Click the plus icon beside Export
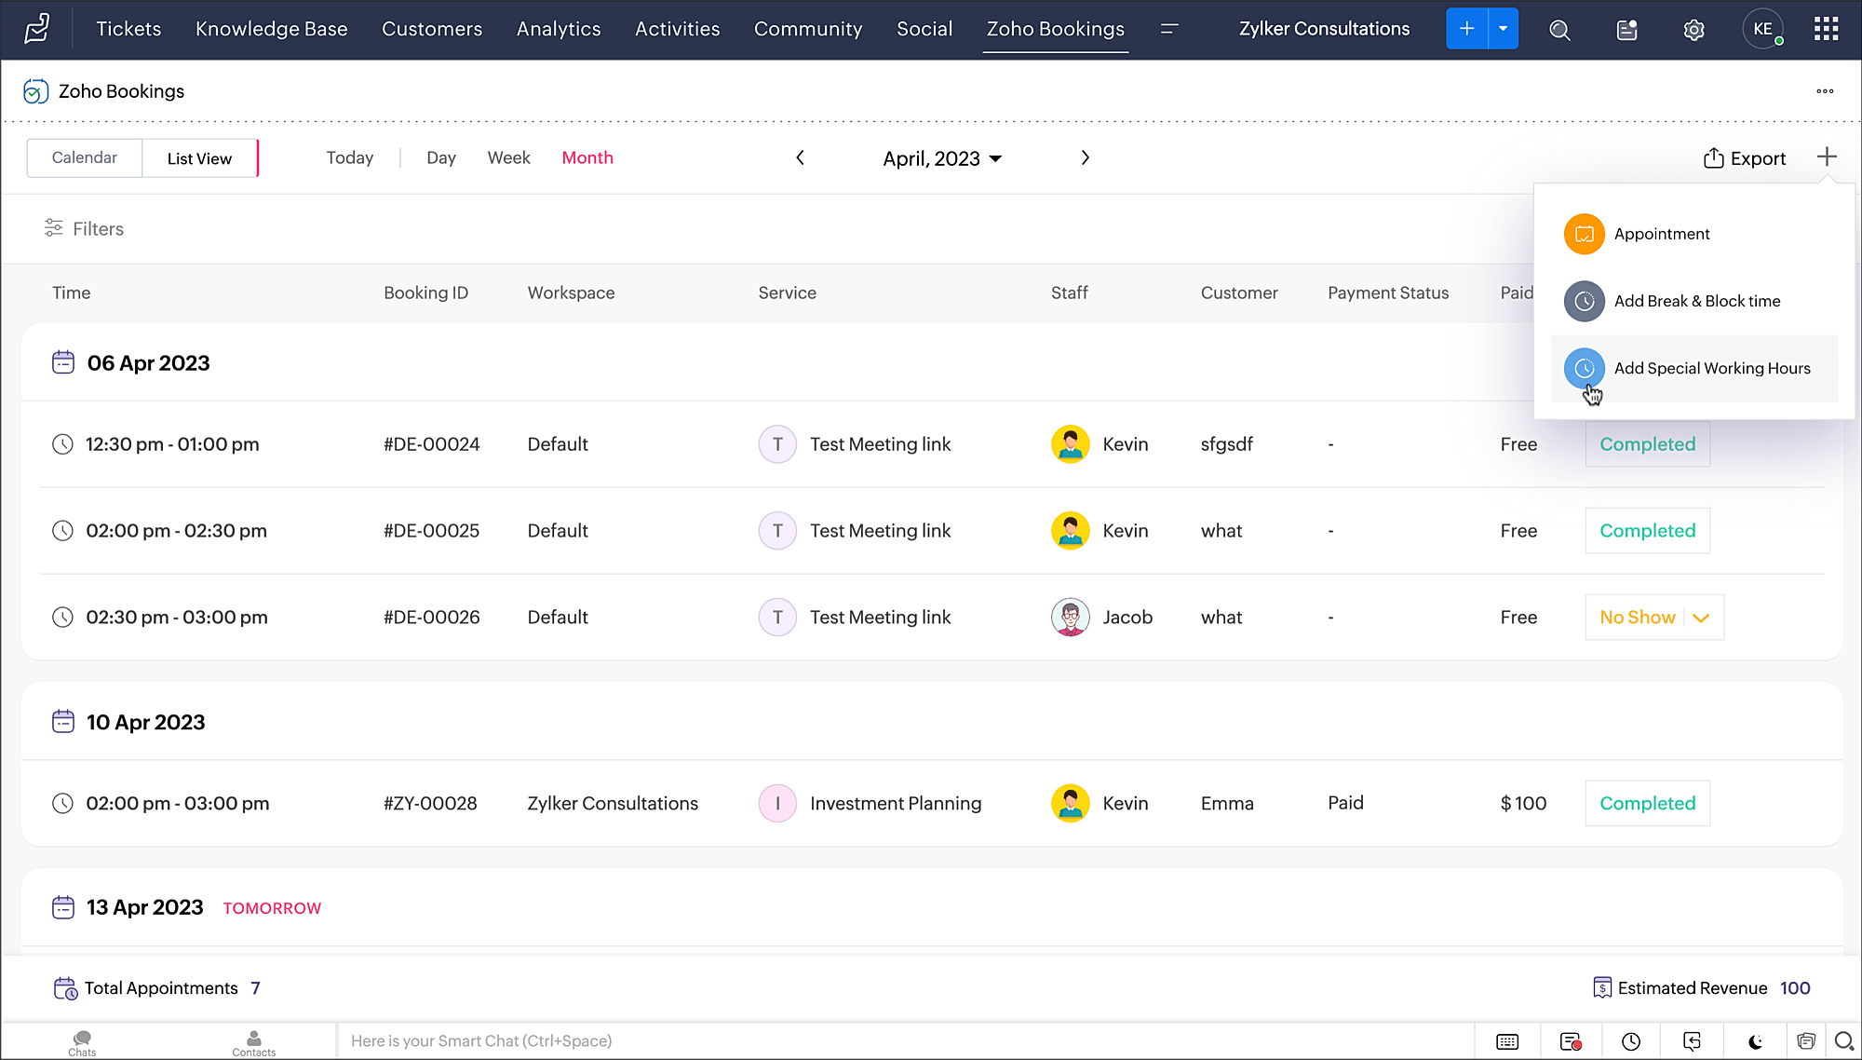Screen dimensions: 1862x1060 (x=1827, y=156)
